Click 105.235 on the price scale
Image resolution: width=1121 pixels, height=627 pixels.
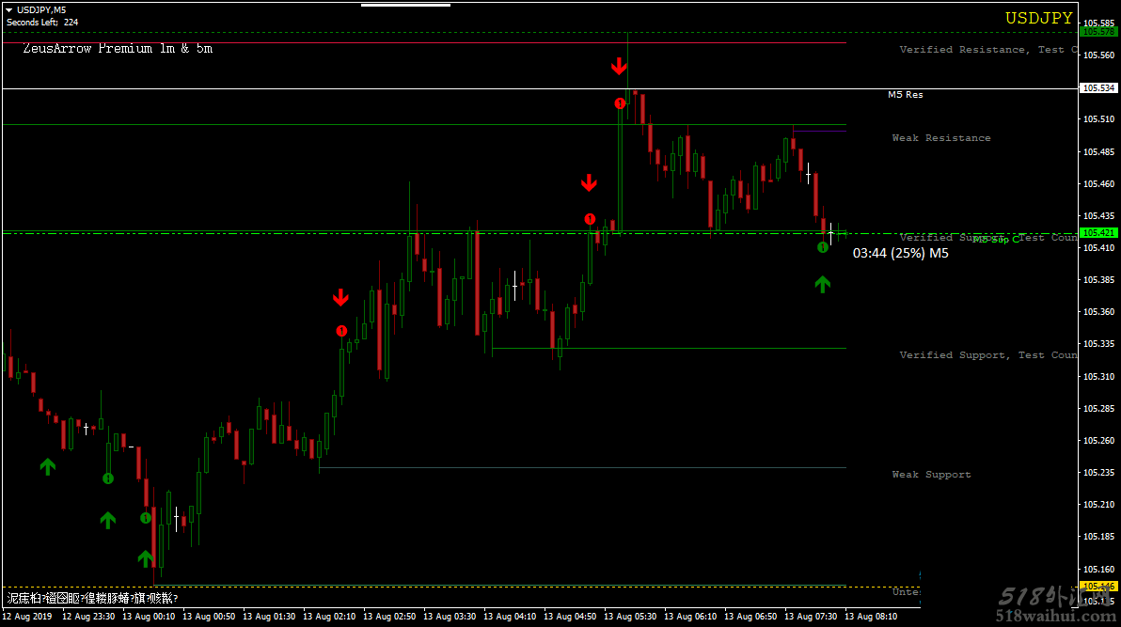coord(1098,473)
